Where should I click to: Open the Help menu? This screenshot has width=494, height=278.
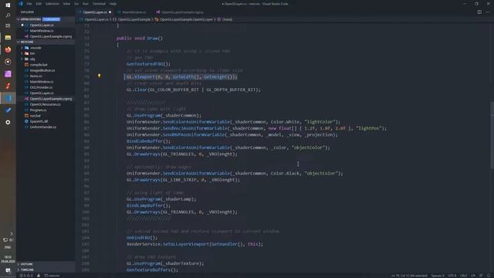point(113,4)
